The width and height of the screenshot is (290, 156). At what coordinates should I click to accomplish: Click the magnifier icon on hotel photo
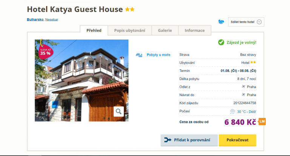pyautogui.click(x=119, y=112)
